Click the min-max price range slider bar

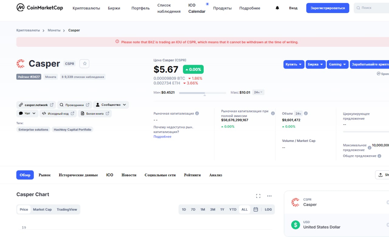203,93
